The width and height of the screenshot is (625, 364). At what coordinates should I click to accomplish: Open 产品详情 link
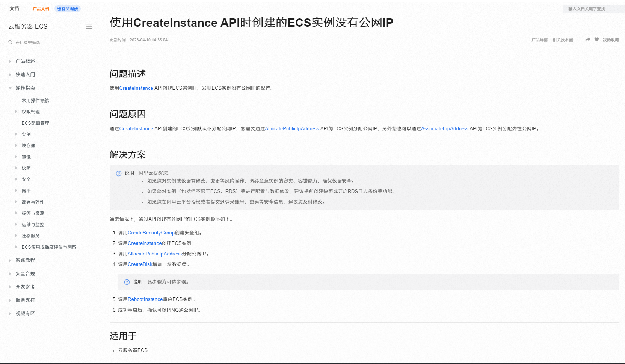[x=539, y=40]
